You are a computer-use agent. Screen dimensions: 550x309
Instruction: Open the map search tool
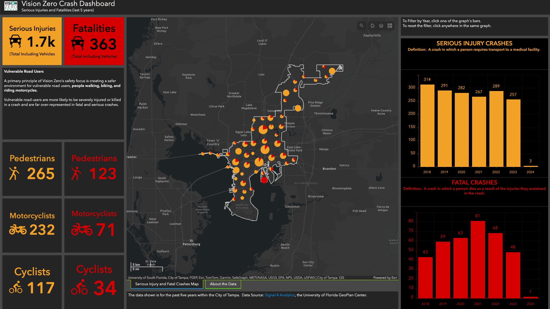(361, 26)
